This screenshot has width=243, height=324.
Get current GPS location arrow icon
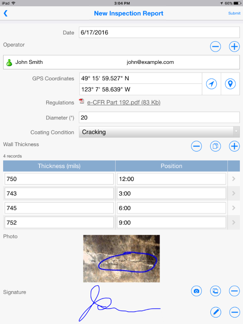tap(211, 84)
